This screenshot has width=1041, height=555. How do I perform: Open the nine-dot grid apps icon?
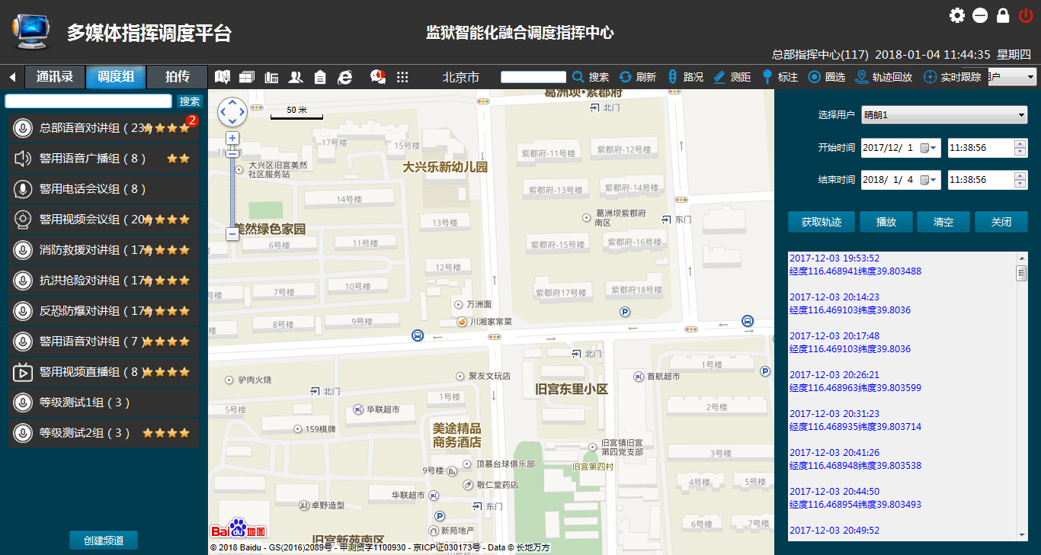point(402,77)
